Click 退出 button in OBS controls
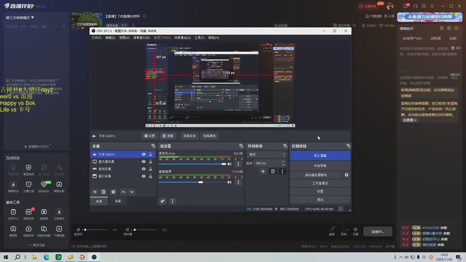The height and width of the screenshot is (262, 466). pyautogui.click(x=320, y=200)
